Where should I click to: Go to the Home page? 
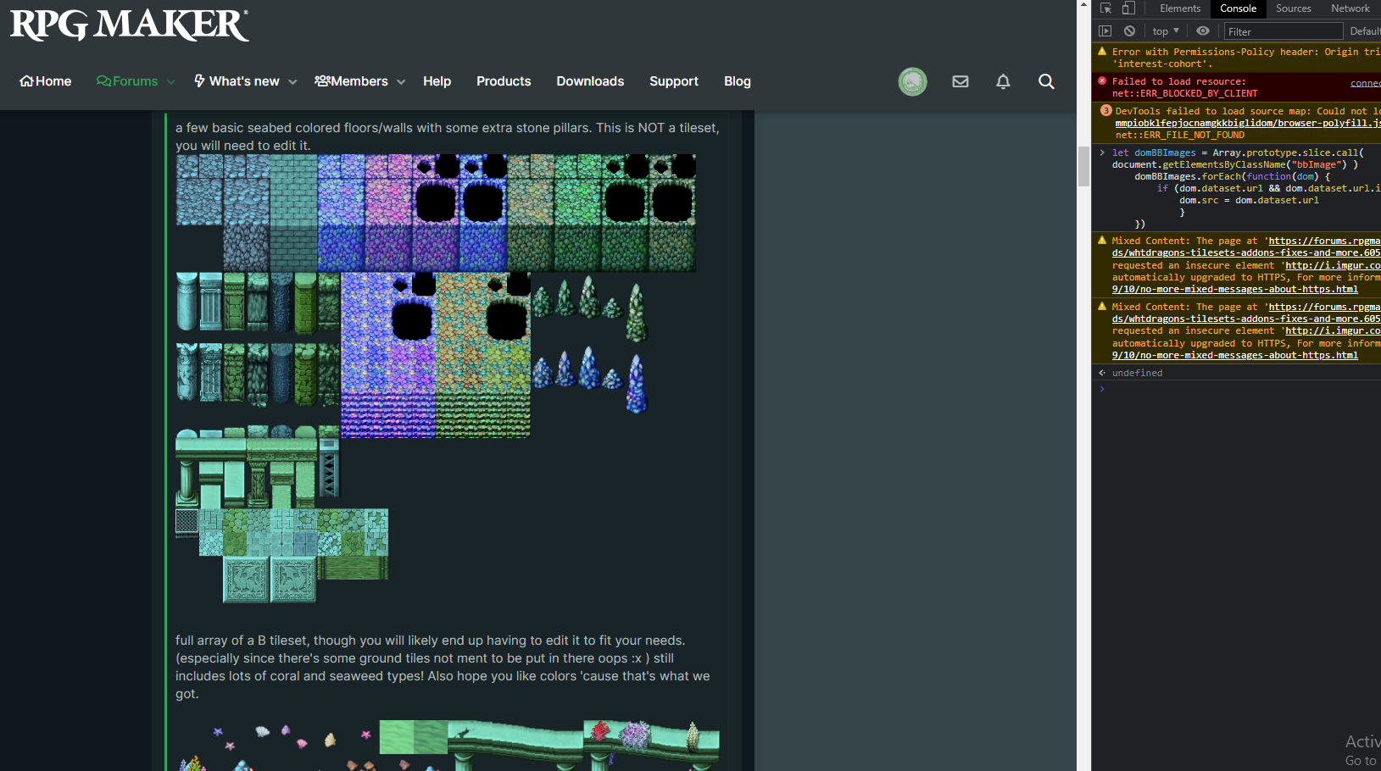tap(46, 81)
